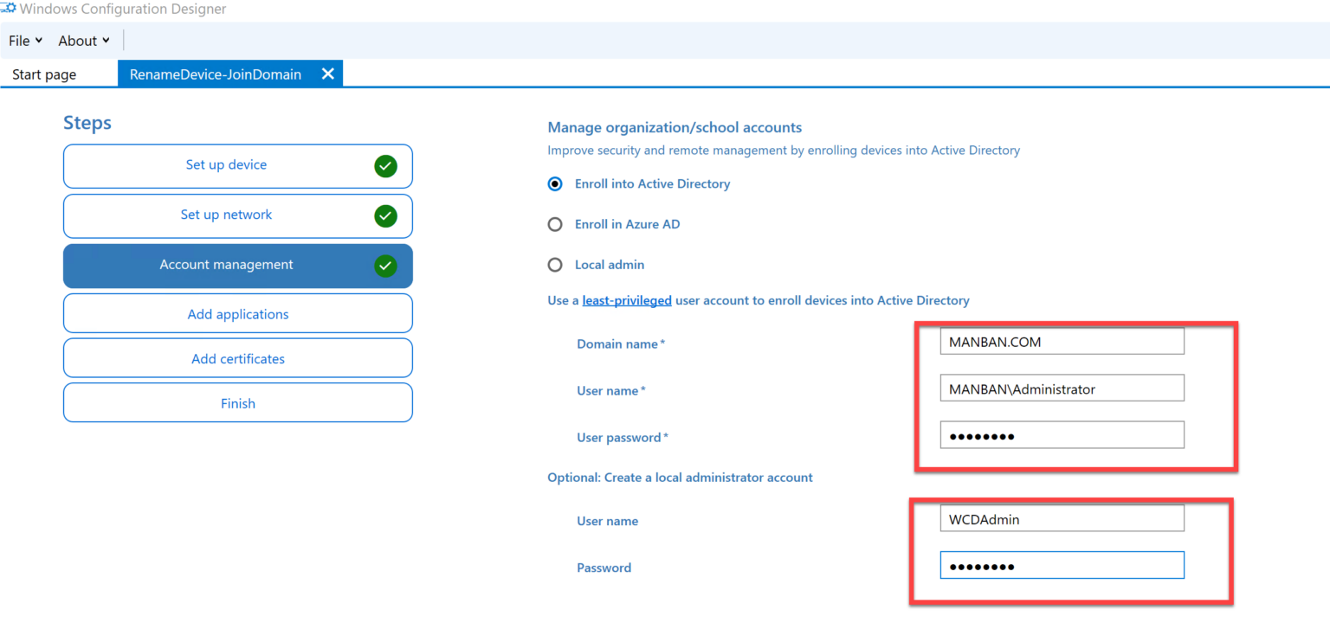The width and height of the screenshot is (1330, 642).
Task: Open the File menu
Action: [x=23, y=40]
